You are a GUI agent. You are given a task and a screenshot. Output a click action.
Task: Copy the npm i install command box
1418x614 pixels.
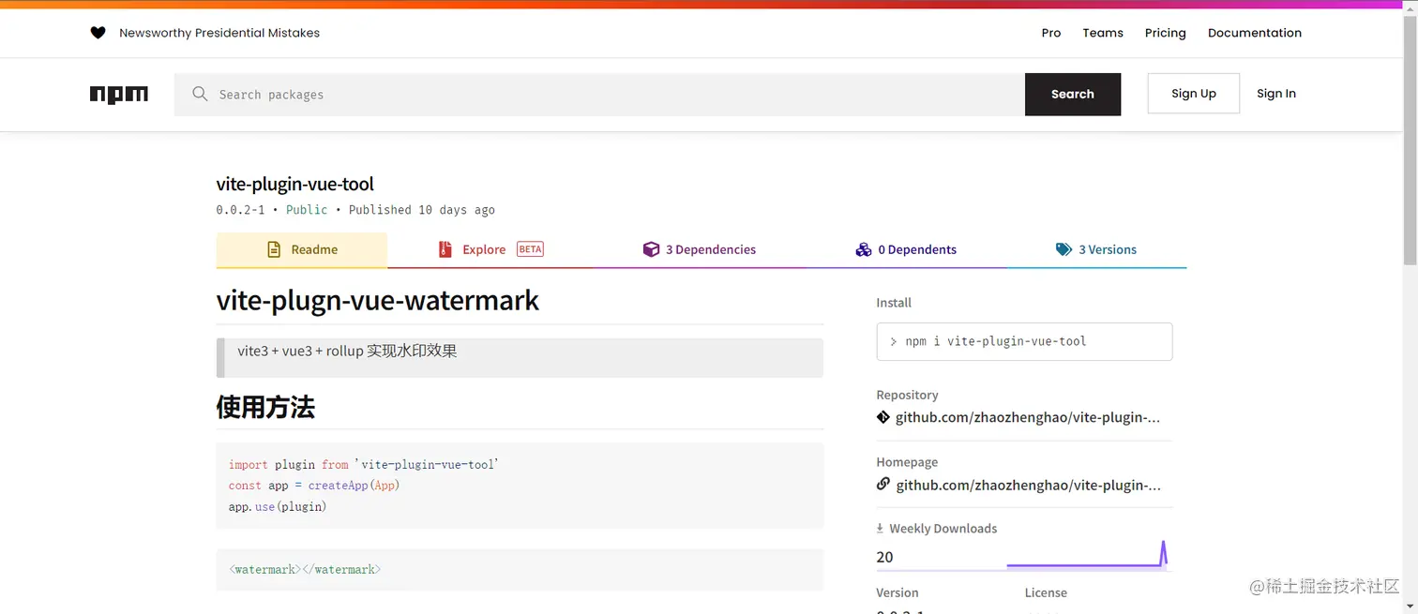[1024, 341]
